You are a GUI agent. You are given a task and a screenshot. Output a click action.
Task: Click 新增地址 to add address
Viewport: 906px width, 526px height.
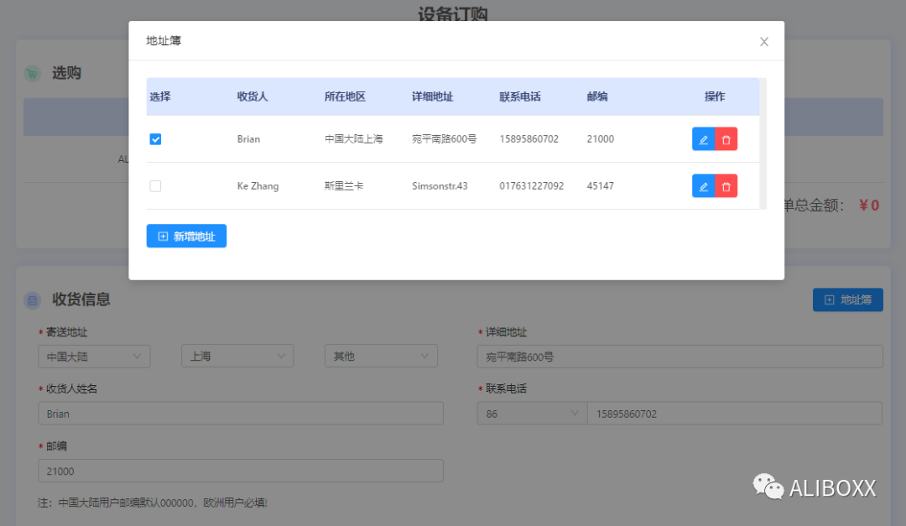tap(186, 237)
